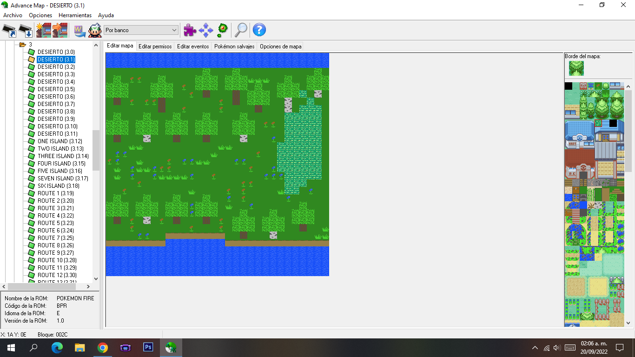Click the W world map editor icon
Image resolution: width=635 pixels, height=357 pixels.
coord(79,30)
